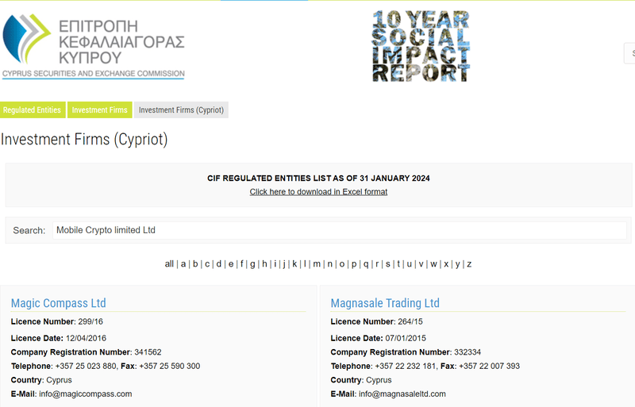
Task: Select registration number 332334
Action: pyautogui.click(x=468, y=352)
